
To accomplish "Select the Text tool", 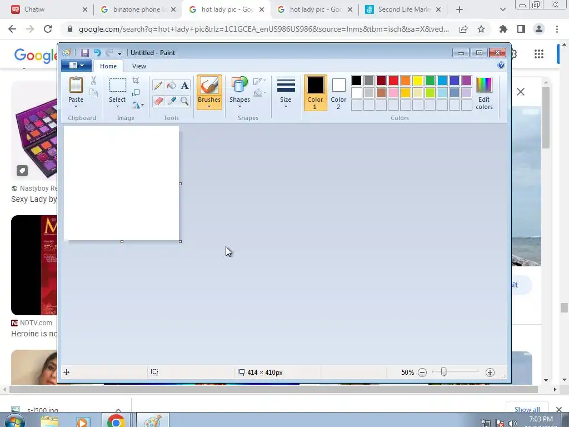I will click(184, 85).
